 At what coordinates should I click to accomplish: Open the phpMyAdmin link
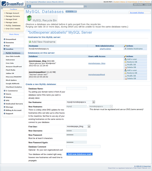click(105, 49)
